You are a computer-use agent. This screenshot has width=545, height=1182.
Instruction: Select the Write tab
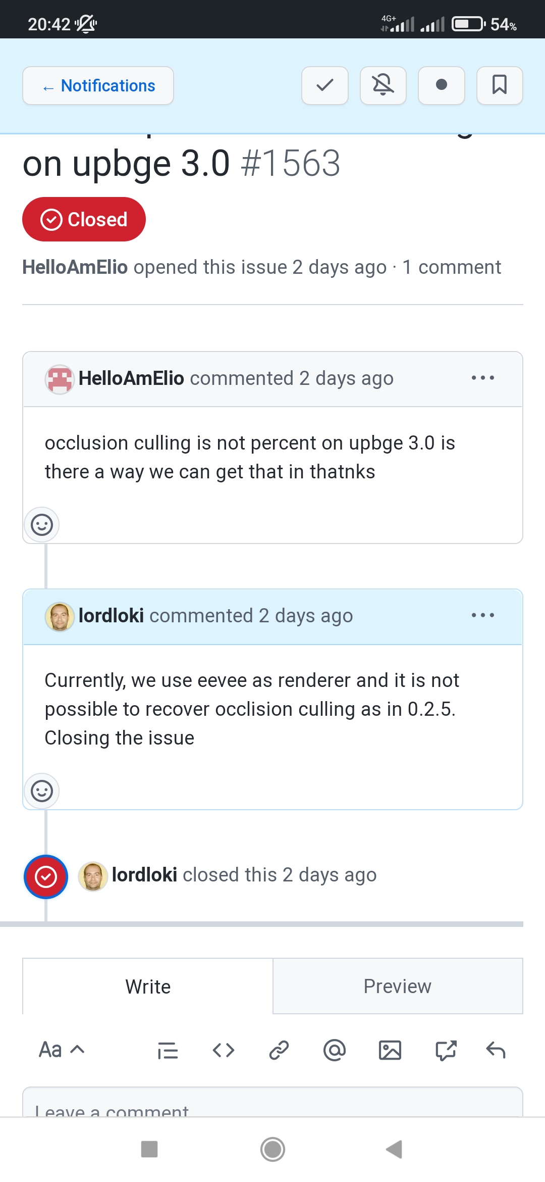[148, 986]
